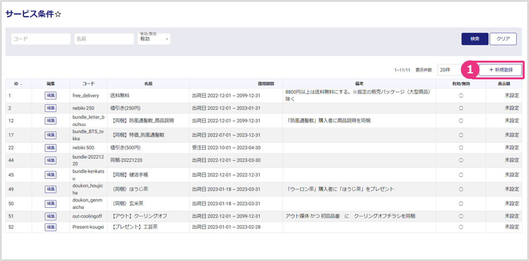The image size is (529, 261).
Task: Open edit for nebiki-500 row
Action: (x=50, y=148)
